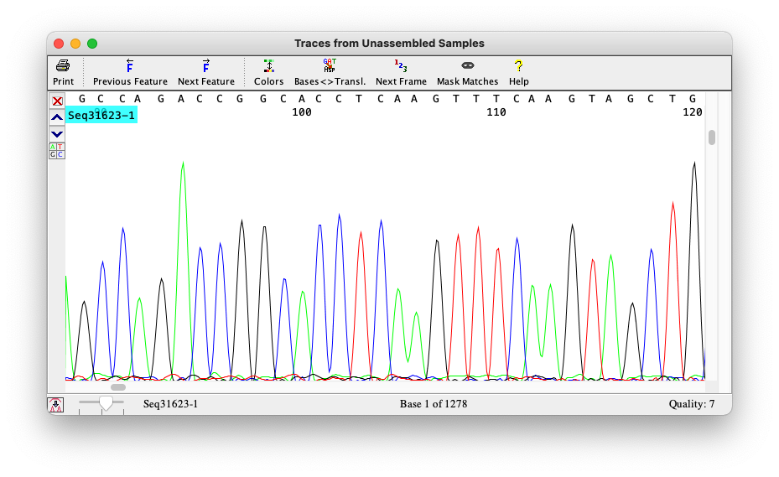Screen dimensions: 779x477
Task: Advance to the Next Frame
Action: [x=401, y=66]
